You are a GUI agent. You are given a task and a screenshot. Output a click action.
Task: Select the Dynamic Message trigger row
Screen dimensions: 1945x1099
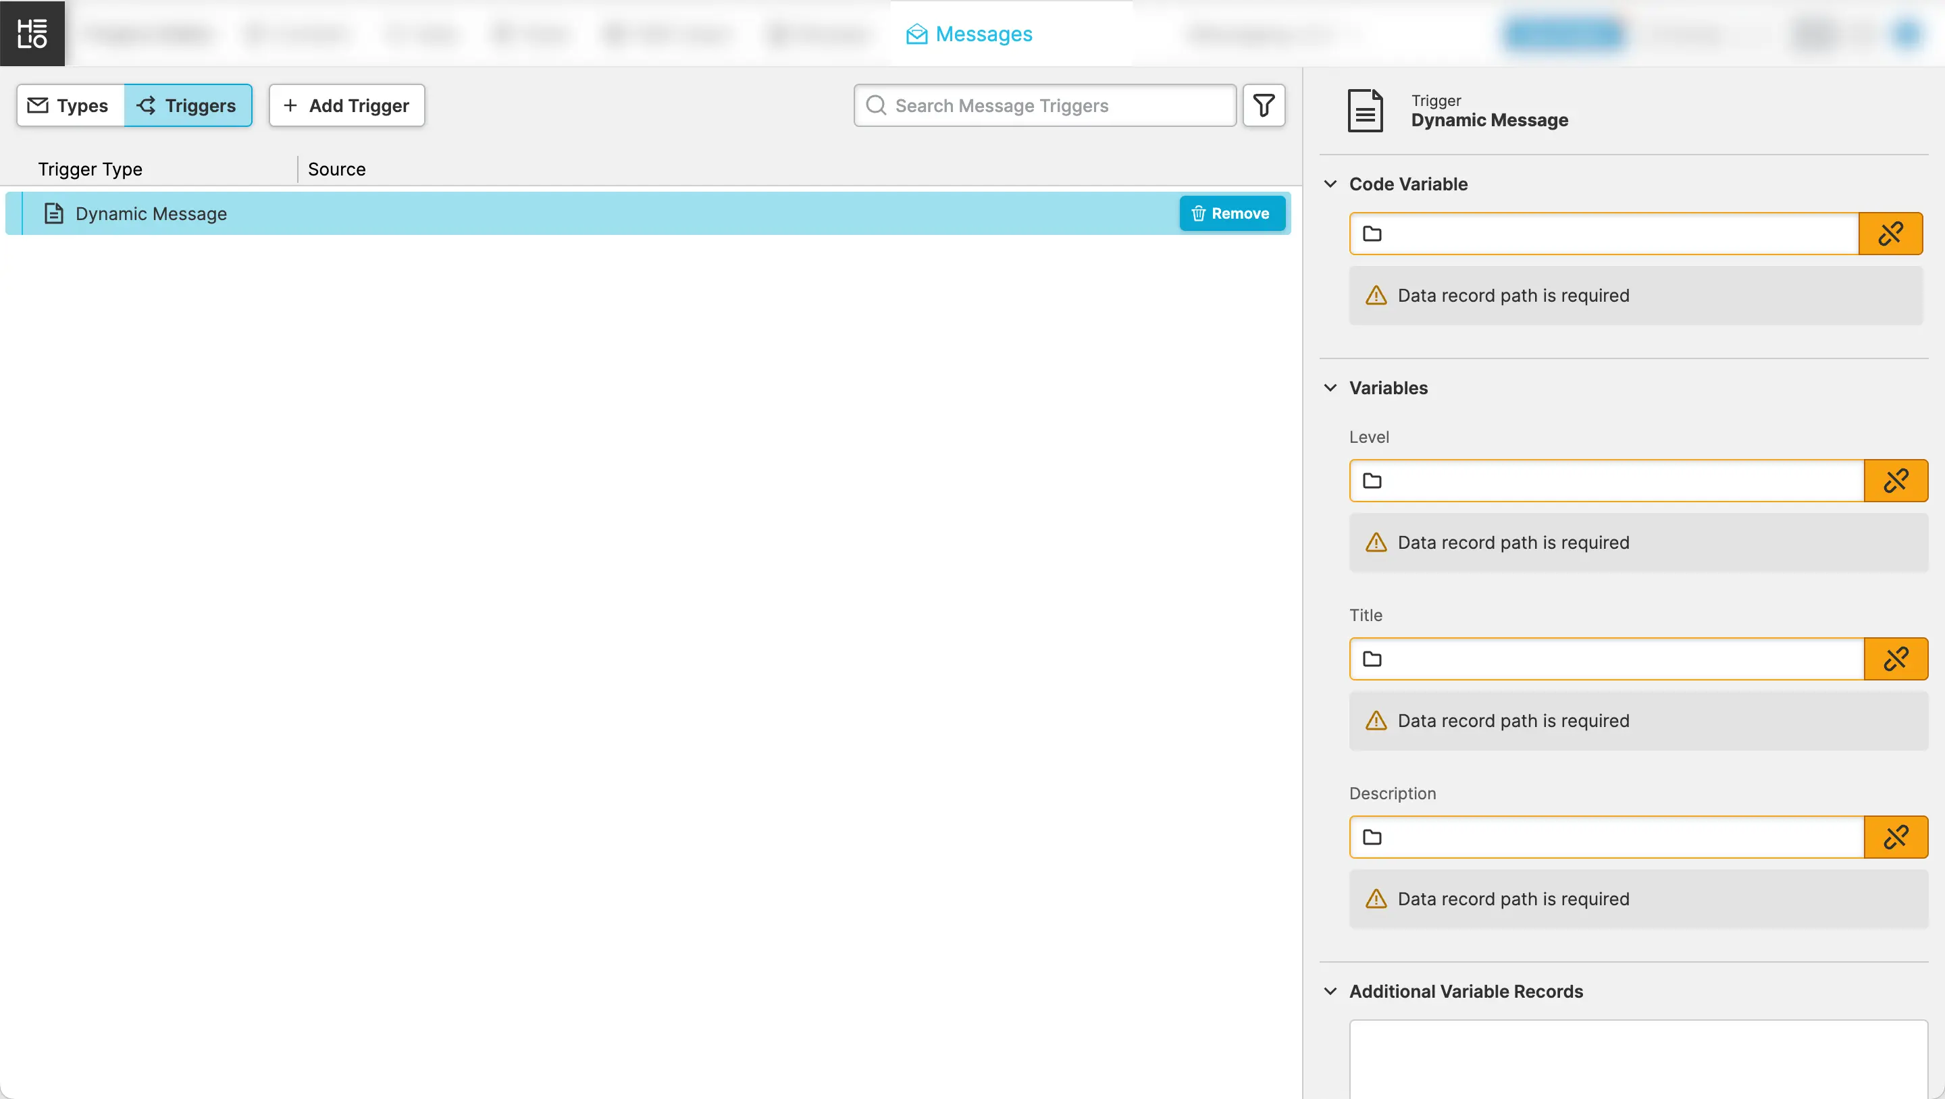[529, 213]
